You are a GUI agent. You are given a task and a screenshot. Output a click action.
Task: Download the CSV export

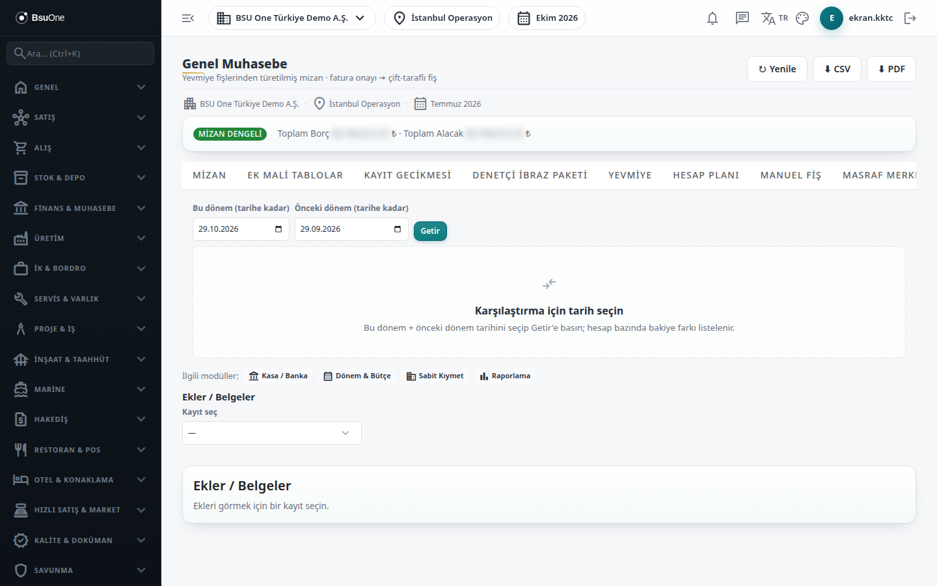(837, 69)
